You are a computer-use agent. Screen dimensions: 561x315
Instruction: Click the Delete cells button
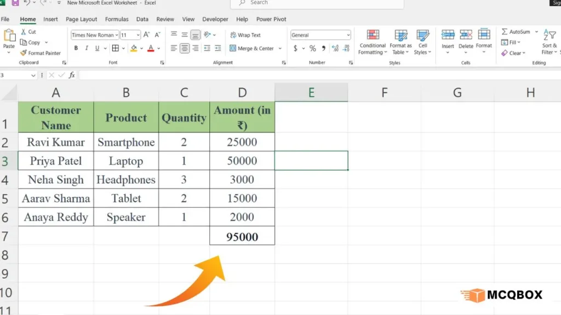pyautogui.click(x=466, y=38)
